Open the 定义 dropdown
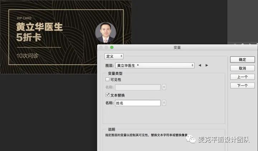The image size is (258, 151). coord(114,56)
